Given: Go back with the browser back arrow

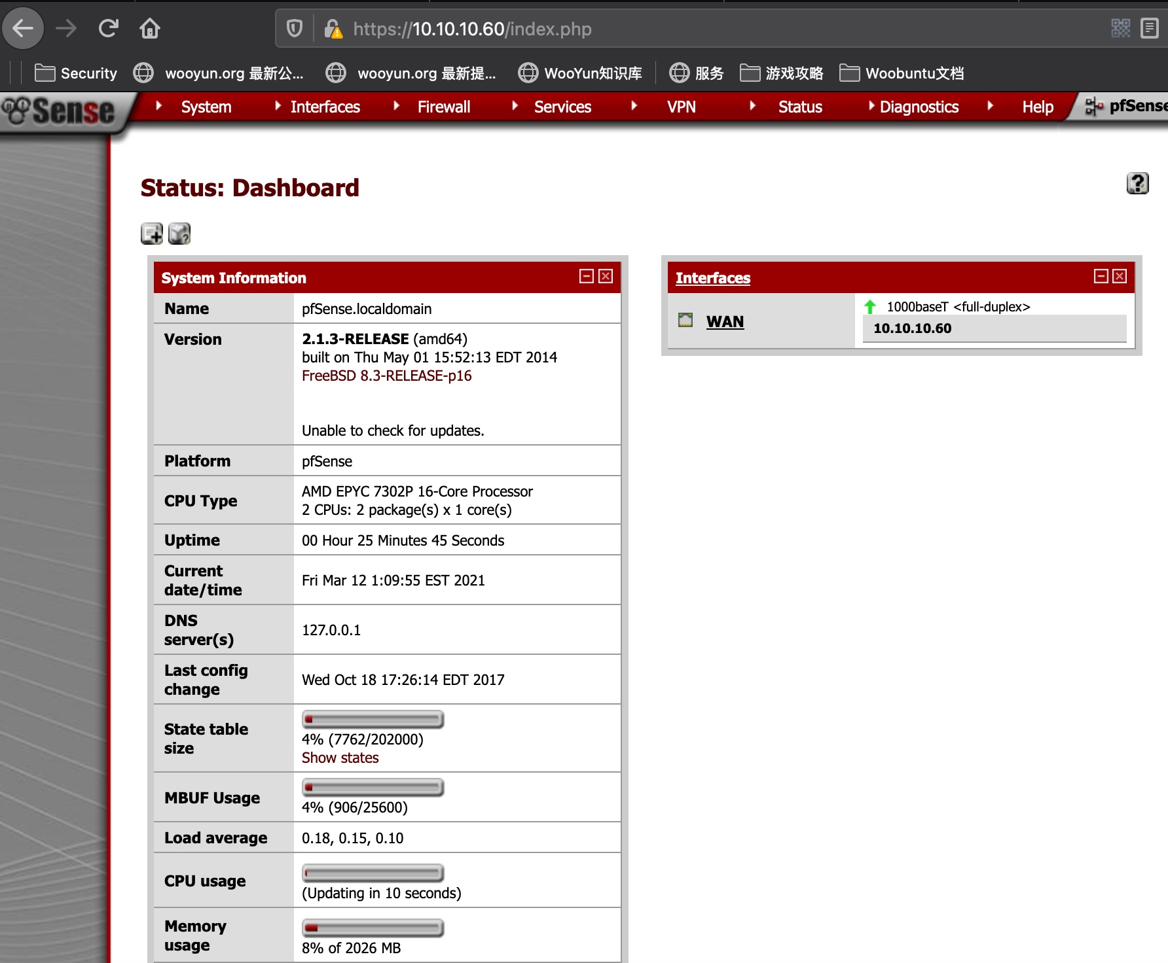Looking at the screenshot, I should 23,28.
